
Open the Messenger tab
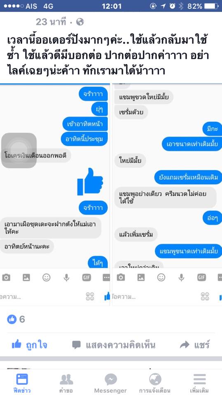(x=110, y=383)
